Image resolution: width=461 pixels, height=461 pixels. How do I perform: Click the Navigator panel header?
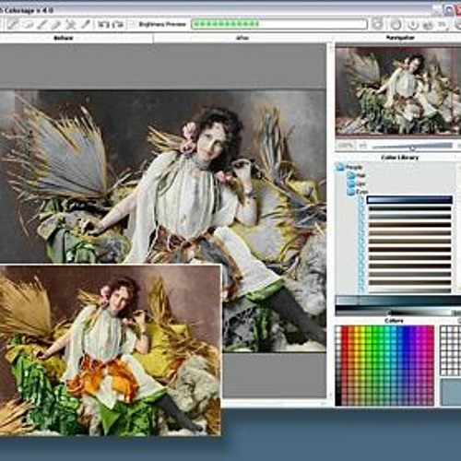[400, 38]
